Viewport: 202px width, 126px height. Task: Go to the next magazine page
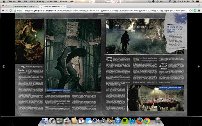[199, 66]
